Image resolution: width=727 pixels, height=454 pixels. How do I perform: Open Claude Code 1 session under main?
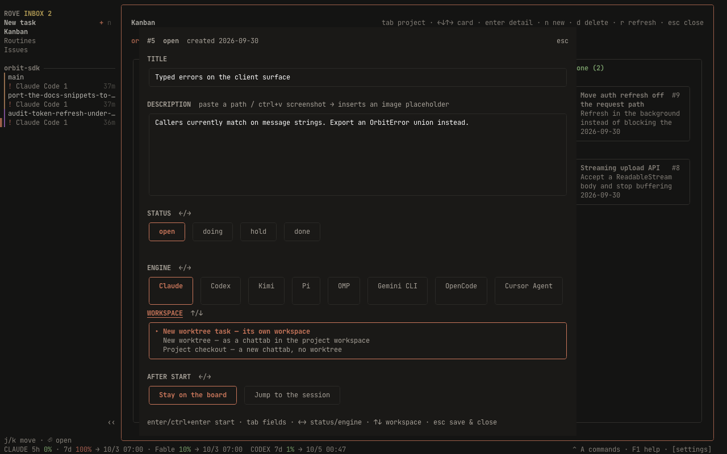click(60, 86)
